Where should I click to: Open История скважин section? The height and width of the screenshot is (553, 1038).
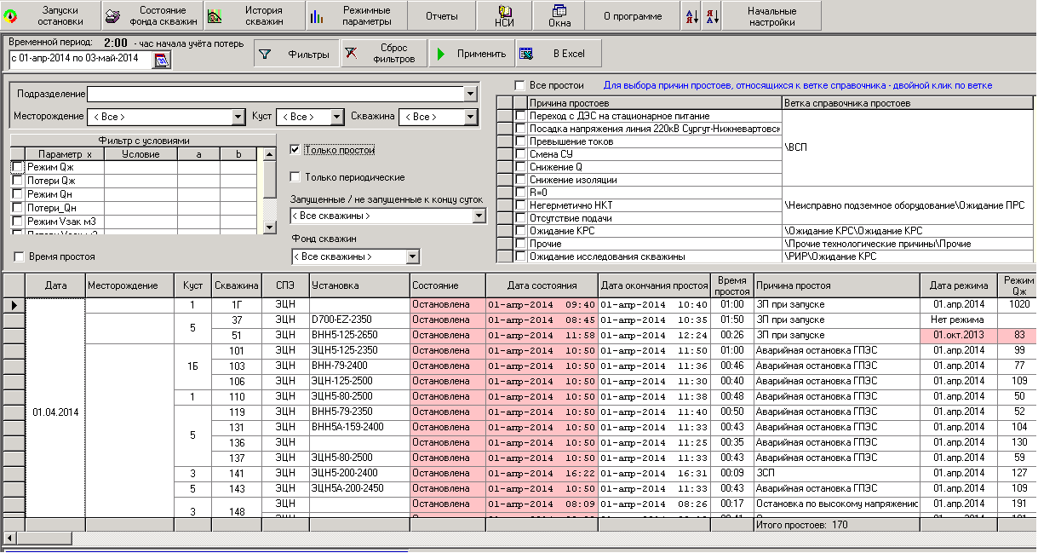[254, 15]
